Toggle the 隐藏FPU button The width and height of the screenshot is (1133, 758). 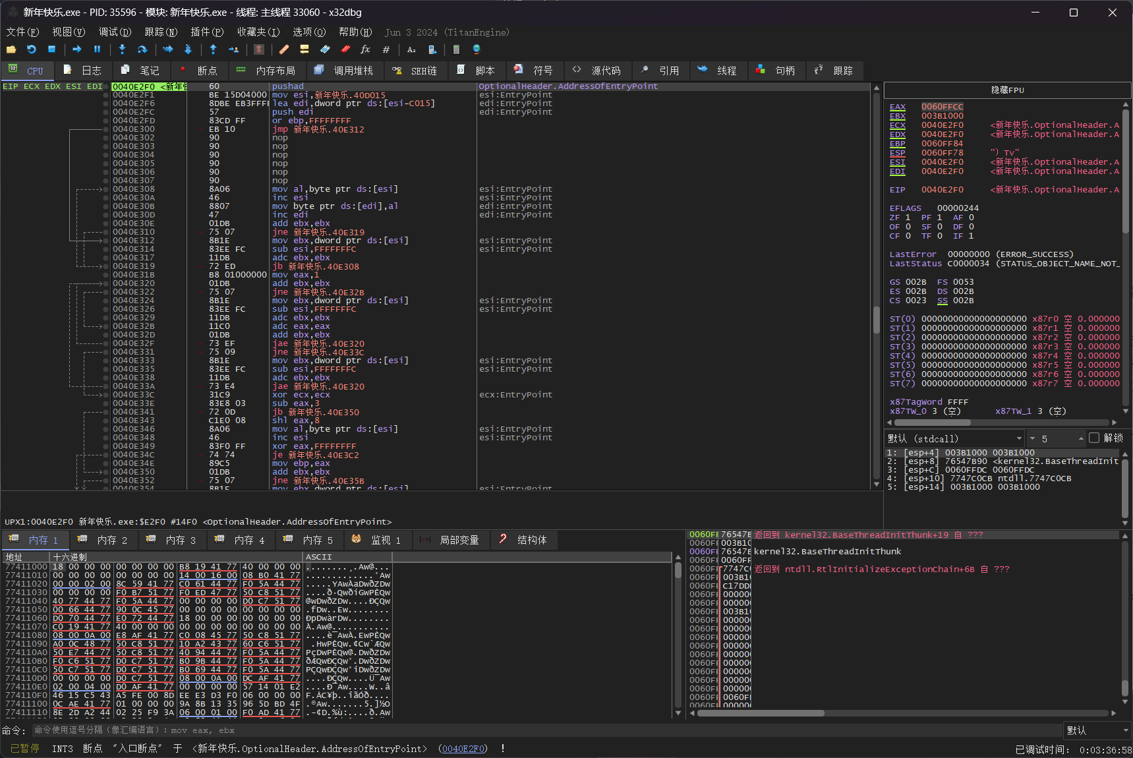(1007, 90)
